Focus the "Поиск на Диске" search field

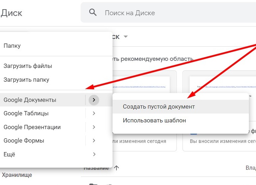168,12
